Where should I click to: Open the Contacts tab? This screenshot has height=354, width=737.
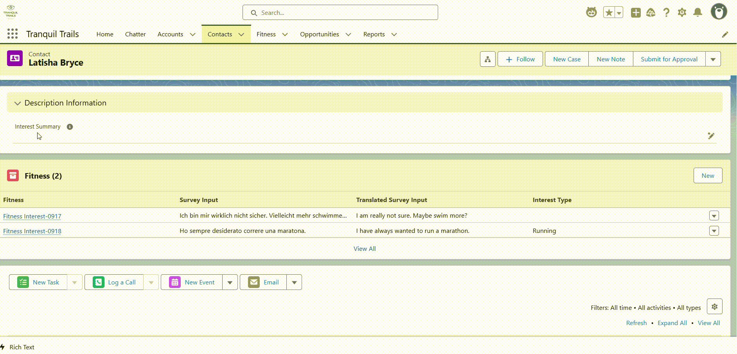[220, 34]
